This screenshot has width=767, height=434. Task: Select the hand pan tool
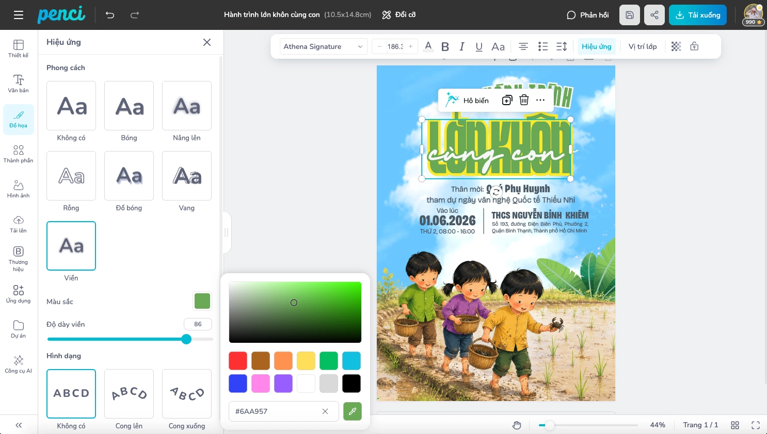(x=517, y=425)
